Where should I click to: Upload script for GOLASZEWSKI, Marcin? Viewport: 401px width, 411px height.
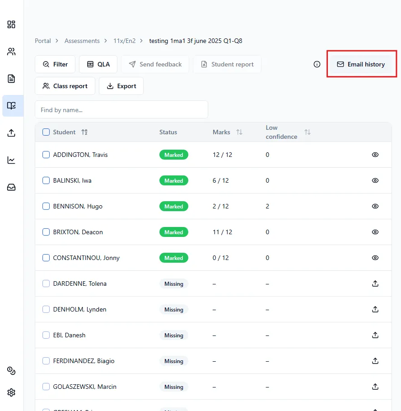pyautogui.click(x=375, y=387)
